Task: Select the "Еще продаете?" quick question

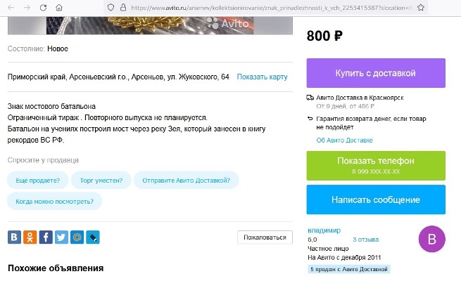Action: click(x=38, y=180)
